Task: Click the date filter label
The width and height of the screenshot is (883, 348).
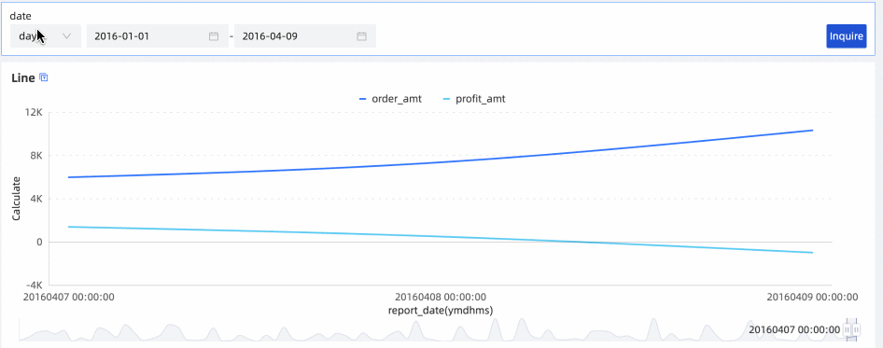Action: point(21,17)
